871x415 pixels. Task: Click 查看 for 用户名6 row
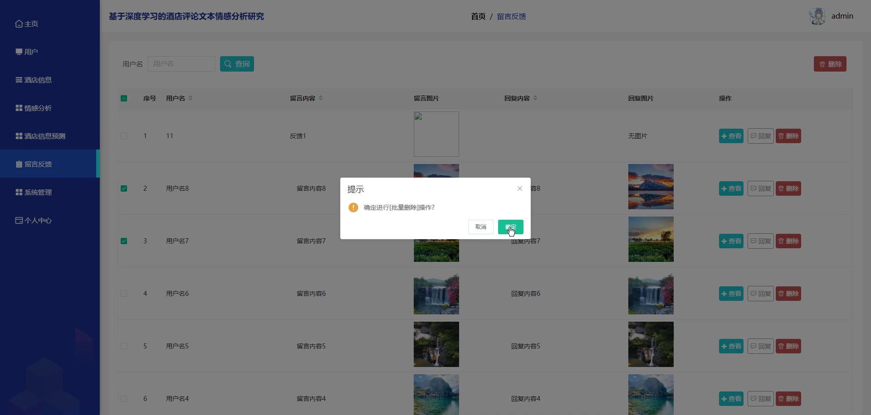731,294
